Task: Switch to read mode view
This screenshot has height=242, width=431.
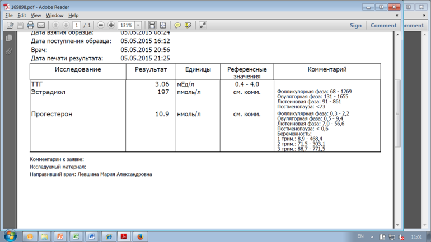Action: click(x=203, y=25)
